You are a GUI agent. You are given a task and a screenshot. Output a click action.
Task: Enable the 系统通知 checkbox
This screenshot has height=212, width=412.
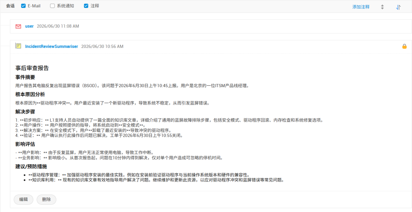pos(52,6)
